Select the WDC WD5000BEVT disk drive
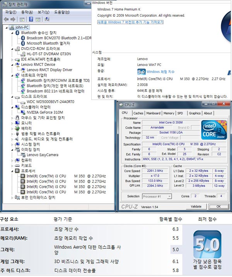Image resolution: width=232 pixels, height=277 pixels. [50, 102]
